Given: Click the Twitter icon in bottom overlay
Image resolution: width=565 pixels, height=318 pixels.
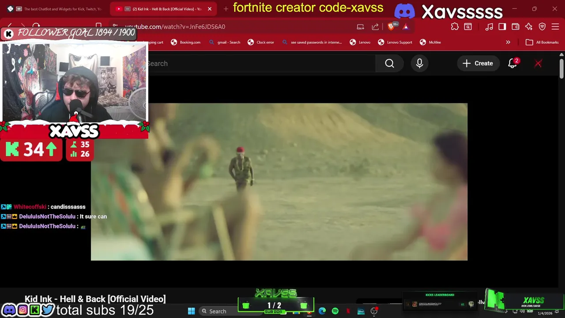Looking at the screenshot, I should (47, 310).
